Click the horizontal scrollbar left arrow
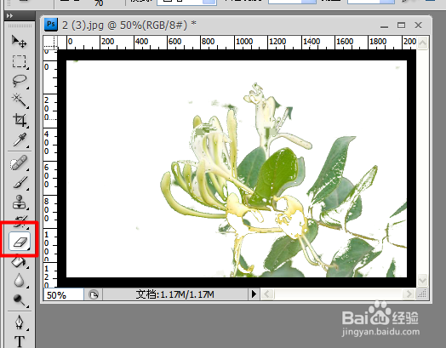The height and width of the screenshot is (348, 446). [x=267, y=294]
